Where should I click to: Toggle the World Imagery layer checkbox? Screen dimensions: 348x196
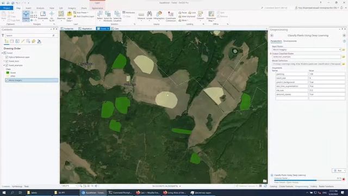pyautogui.click(x=7, y=80)
